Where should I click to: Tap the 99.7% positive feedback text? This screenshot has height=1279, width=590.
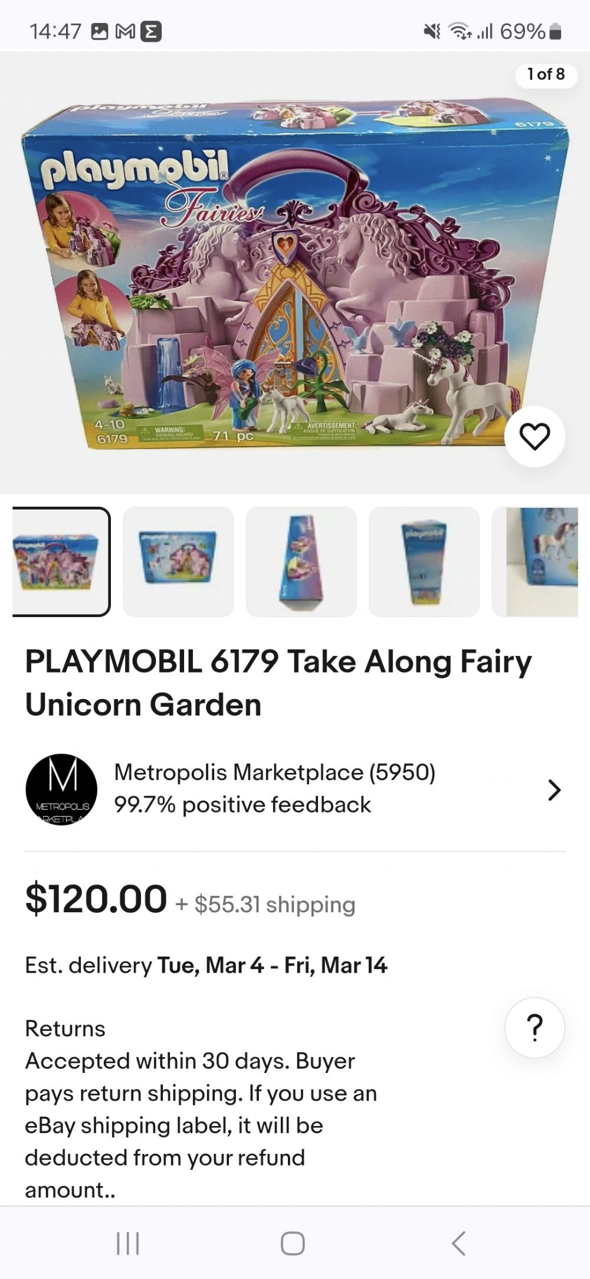click(242, 804)
